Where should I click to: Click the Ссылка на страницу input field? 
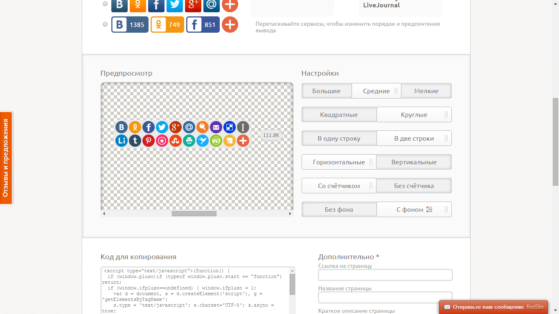[385, 275]
